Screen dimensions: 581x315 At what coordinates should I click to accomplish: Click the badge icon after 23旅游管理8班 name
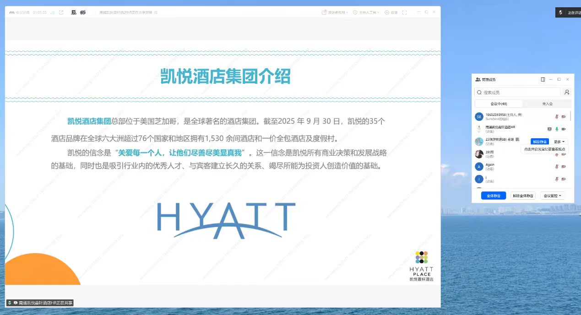click(517, 139)
